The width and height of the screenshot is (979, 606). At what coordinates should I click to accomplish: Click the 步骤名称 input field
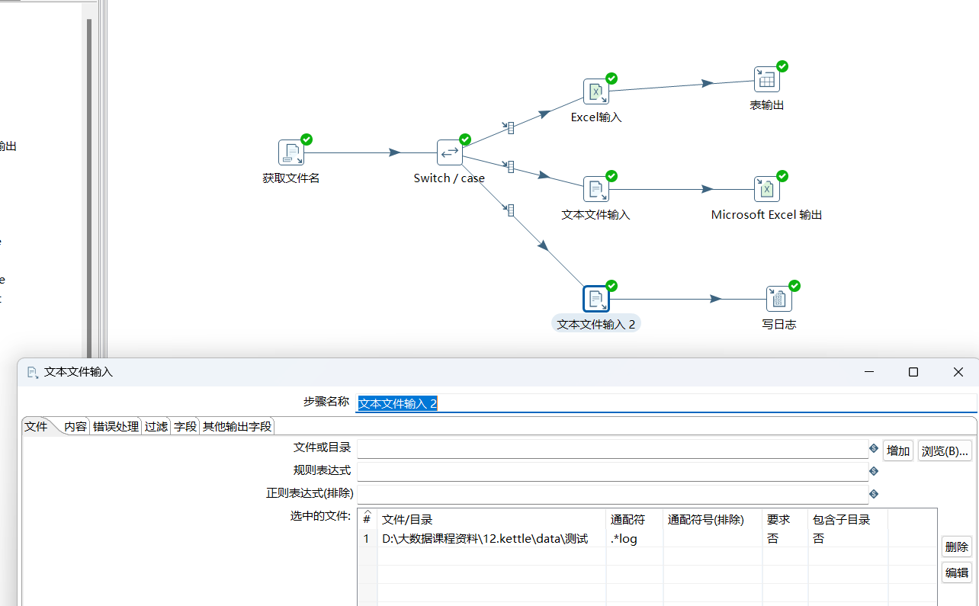tap(666, 403)
